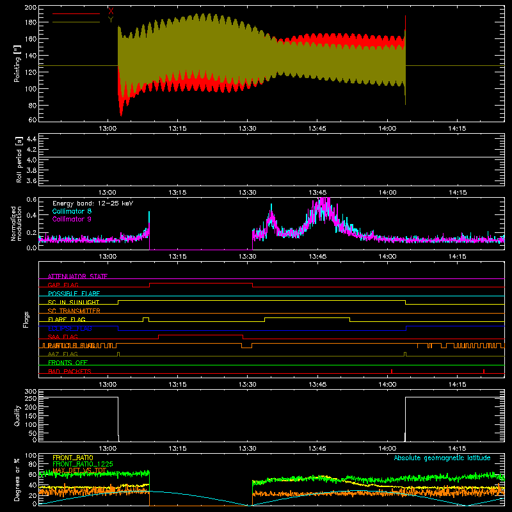Viewport: 512px width, 512px height.
Task: Click 'Absolute geomagnetic latitude' legend text
Action: pos(442,458)
